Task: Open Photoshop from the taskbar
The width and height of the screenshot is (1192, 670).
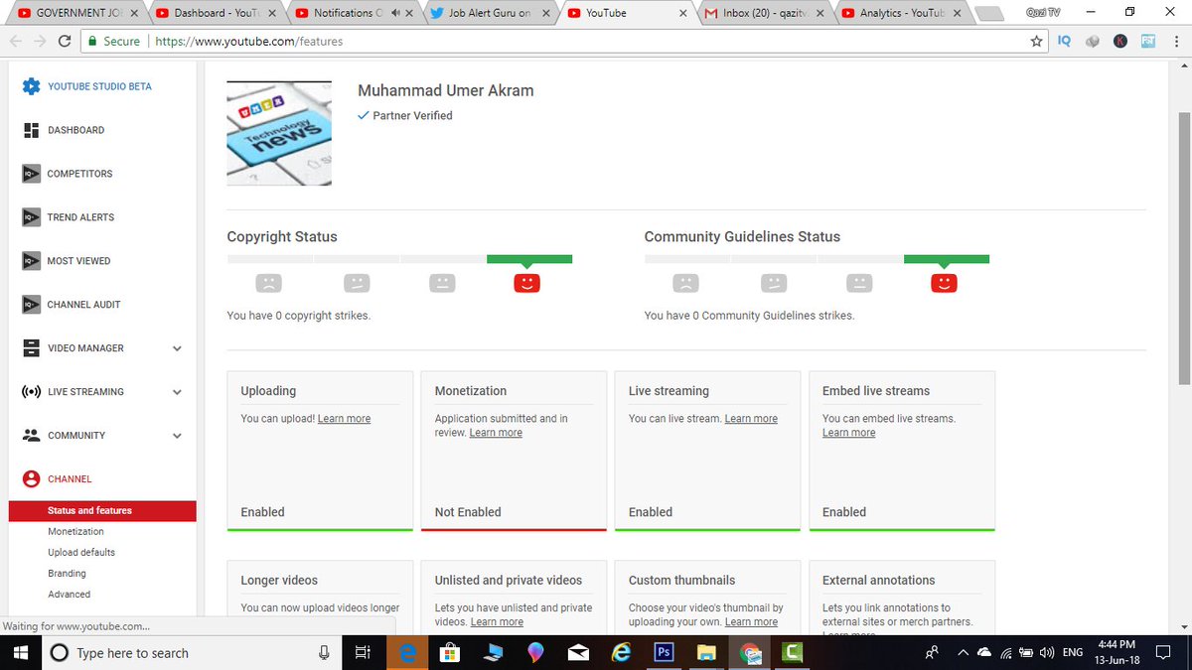Action: pyautogui.click(x=664, y=652)
